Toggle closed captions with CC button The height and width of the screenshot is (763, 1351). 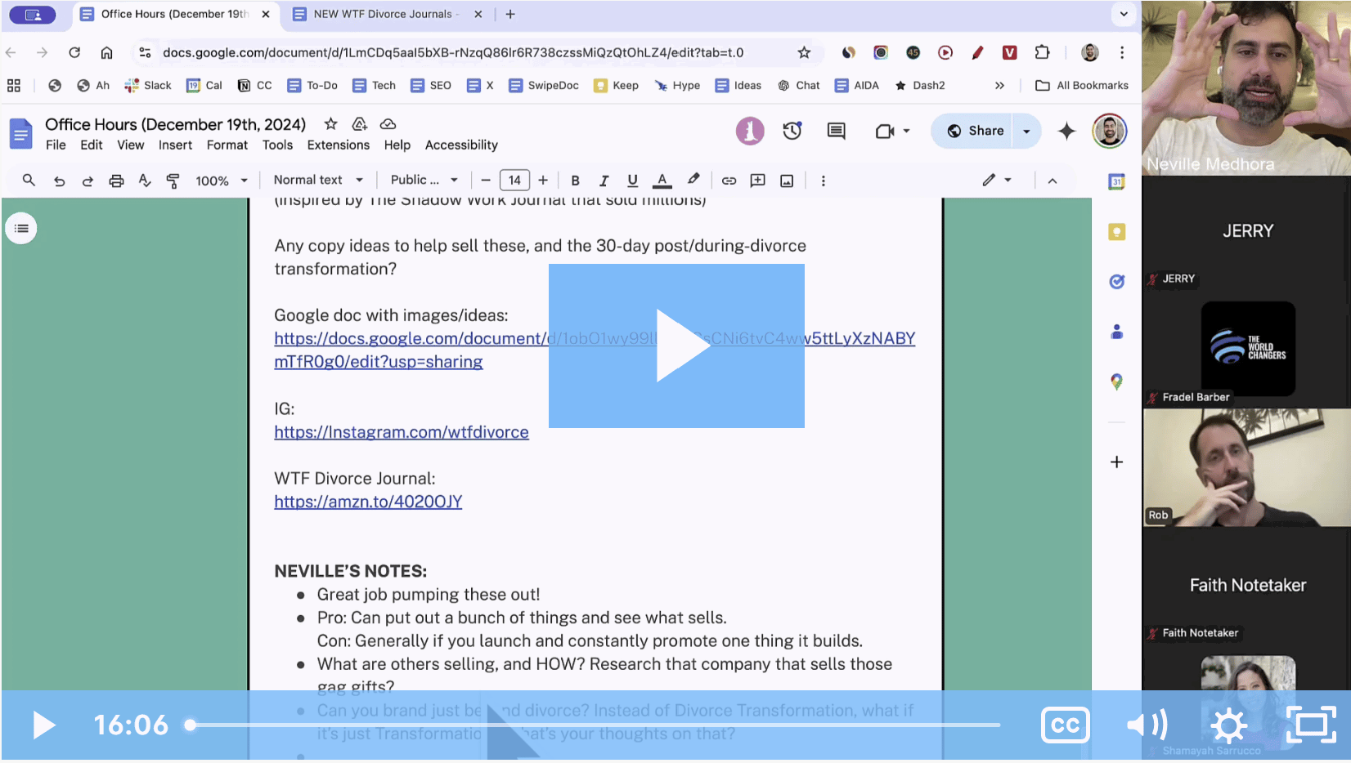click(1065, 725)
